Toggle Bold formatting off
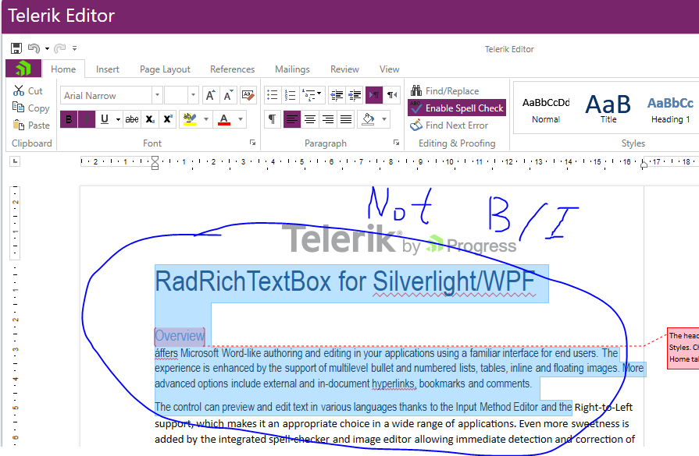 click(x=69, y=119)
